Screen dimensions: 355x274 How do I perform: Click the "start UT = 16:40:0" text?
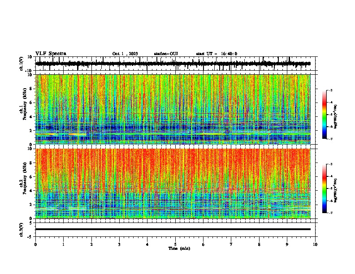click(216, 54)
